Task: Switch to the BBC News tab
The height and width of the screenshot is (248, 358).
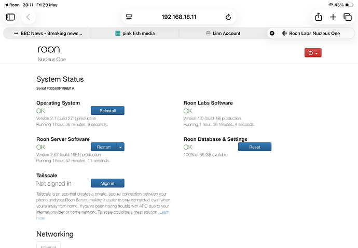Action: [48, 34]
